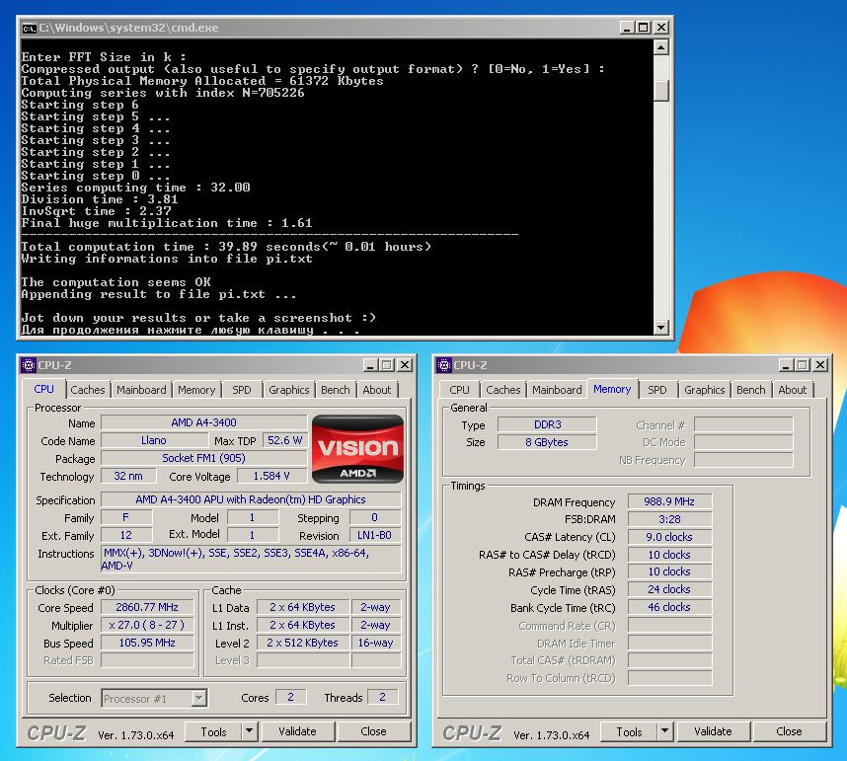Open SPD tab in right CPU-Z window
This screenshot has width=847, height=761.
tap(657, 390)
